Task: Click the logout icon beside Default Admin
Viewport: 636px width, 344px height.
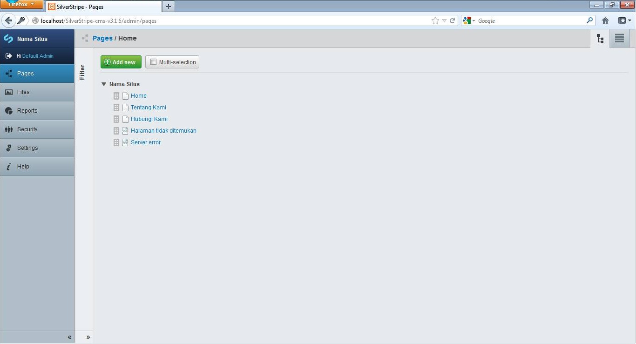Action: coord(8,56)
